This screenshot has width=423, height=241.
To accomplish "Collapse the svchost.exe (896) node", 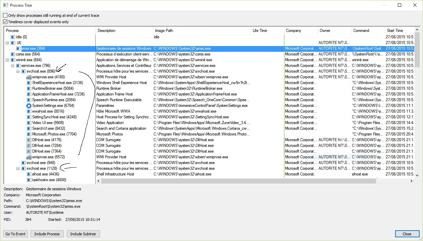I will [18, 71].
